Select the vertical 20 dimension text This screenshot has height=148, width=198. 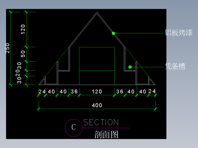18,73
